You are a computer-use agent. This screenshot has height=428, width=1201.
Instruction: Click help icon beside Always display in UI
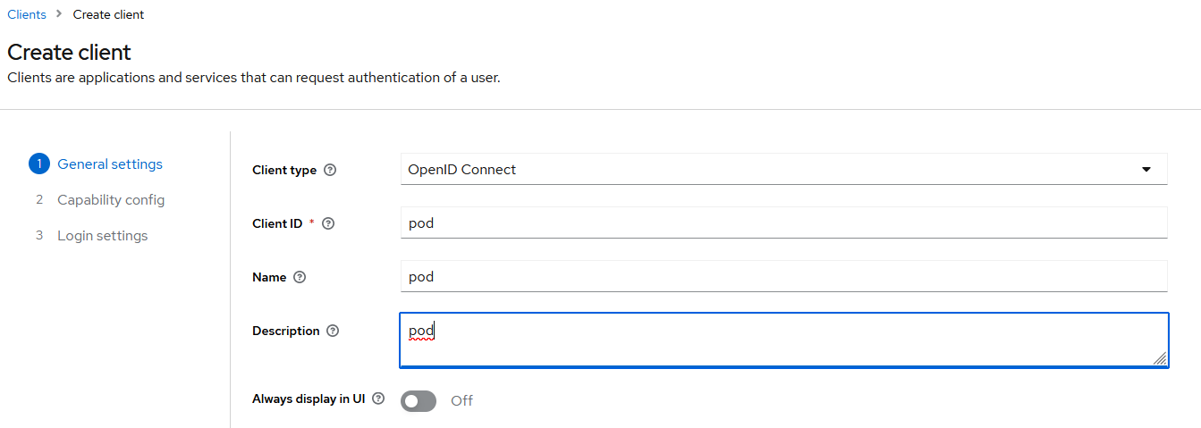378,399
